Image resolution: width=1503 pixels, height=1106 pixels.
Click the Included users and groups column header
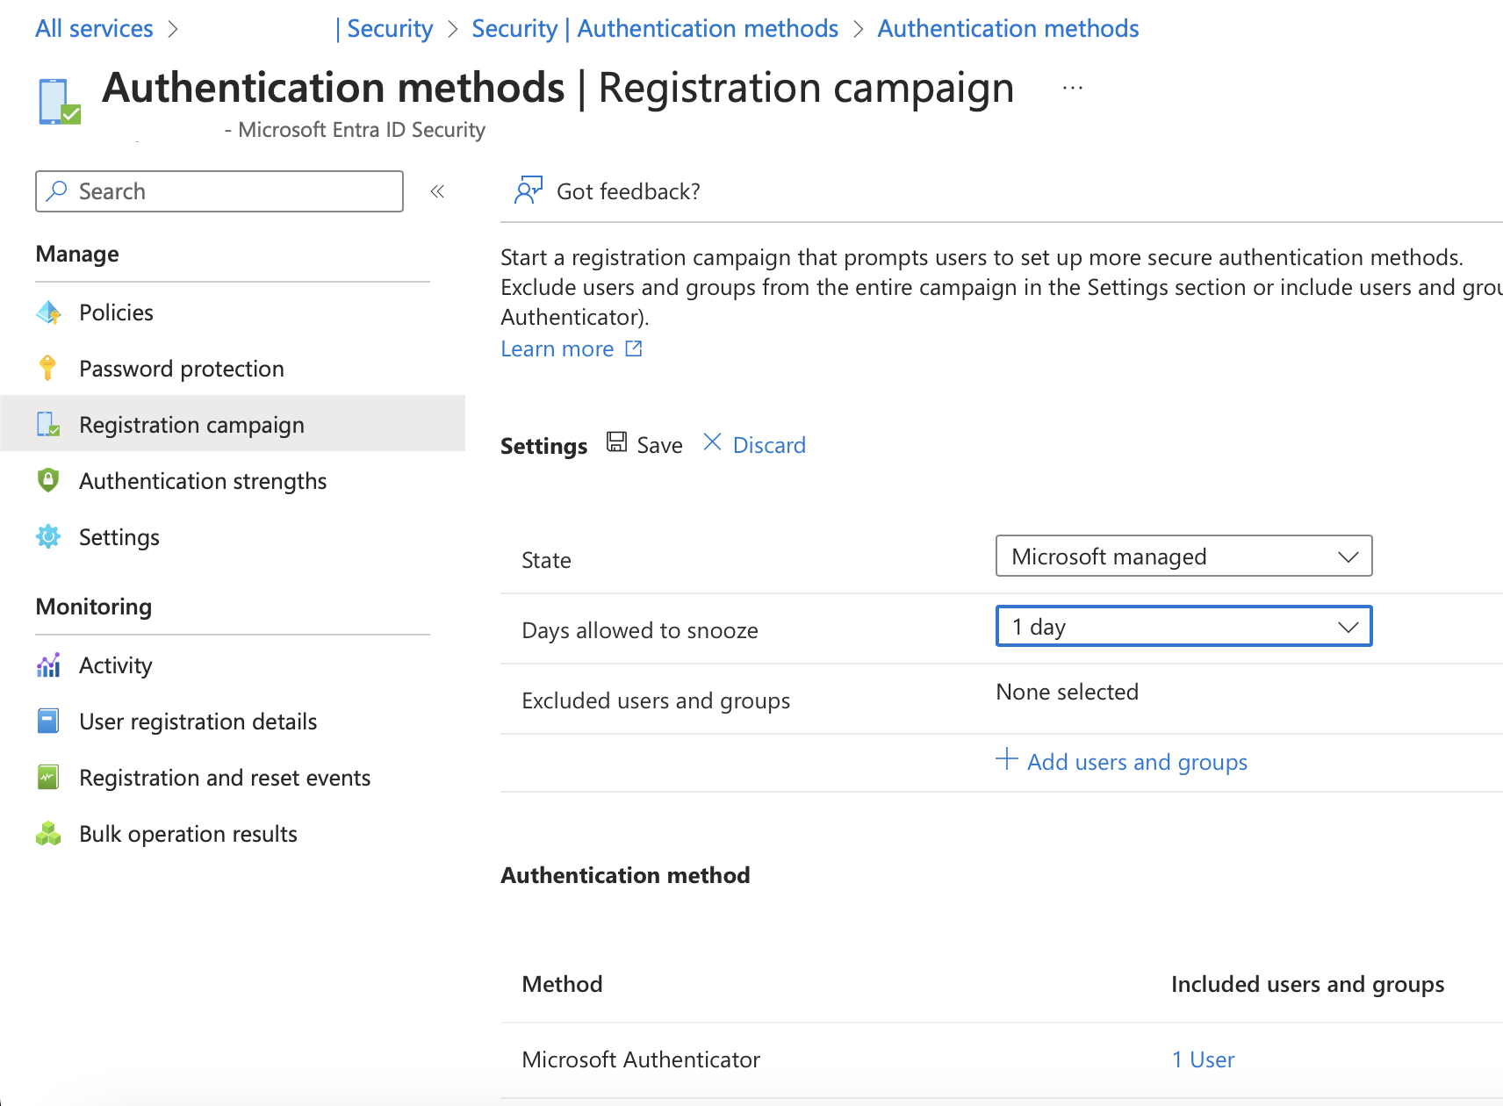1307,984
